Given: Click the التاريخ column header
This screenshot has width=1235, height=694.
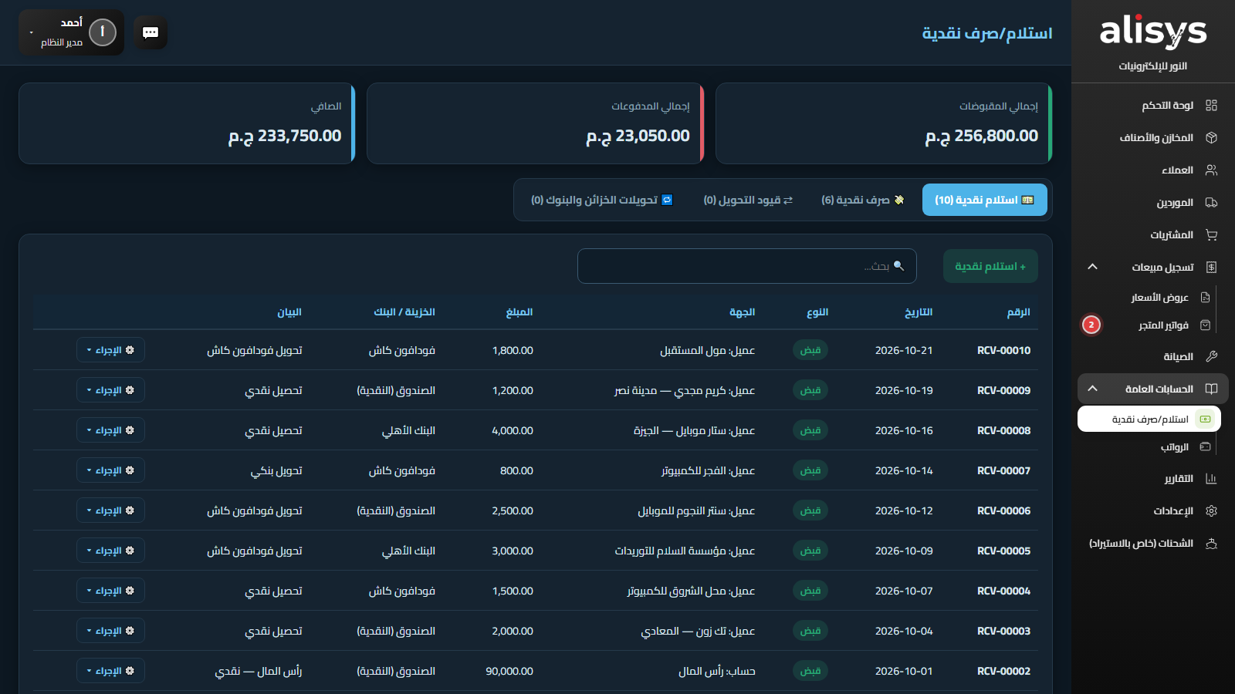Looking at the screenshot, I should coord(919,312).
